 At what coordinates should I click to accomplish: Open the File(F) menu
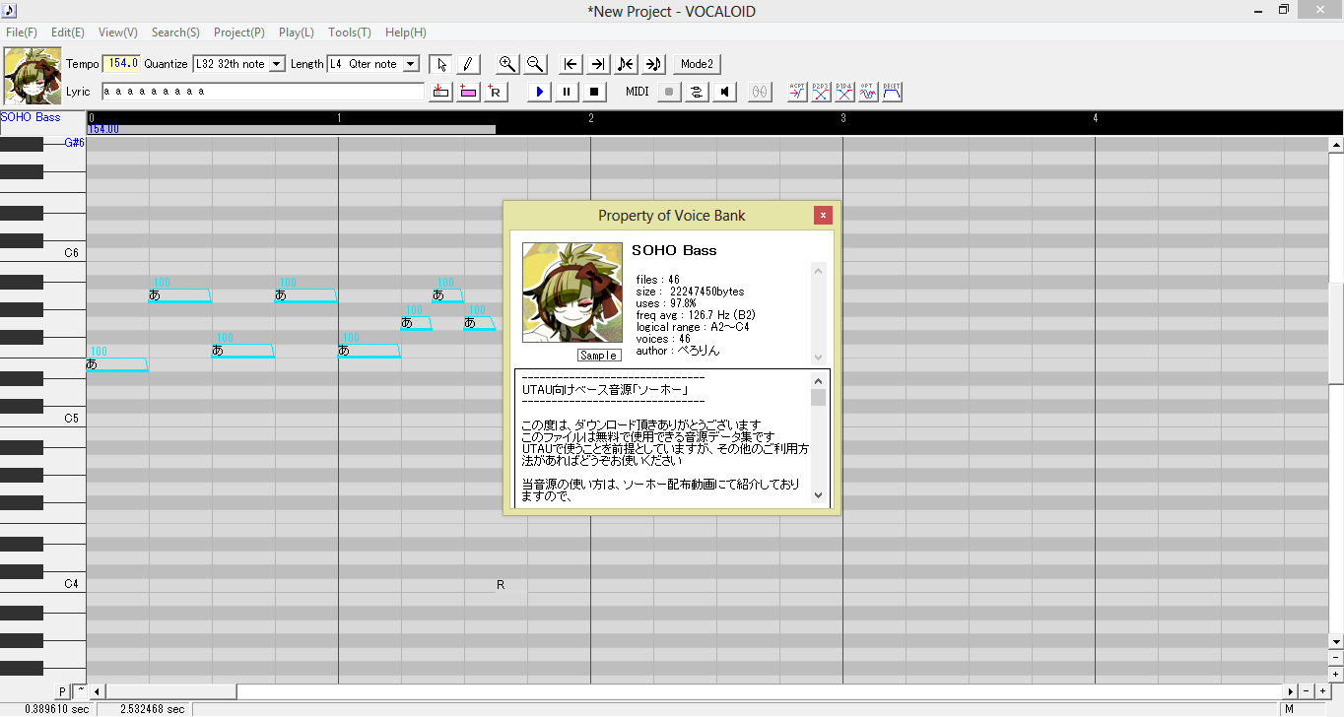22,33
